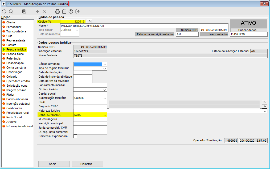Click the Sócio... button
Screen dimensions: 270x169
54,164
